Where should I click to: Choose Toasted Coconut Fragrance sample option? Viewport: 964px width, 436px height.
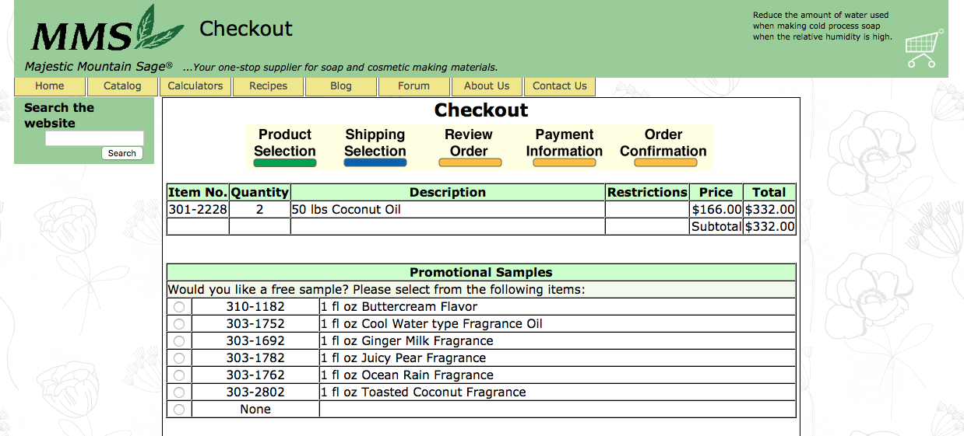tap(179, 392)
